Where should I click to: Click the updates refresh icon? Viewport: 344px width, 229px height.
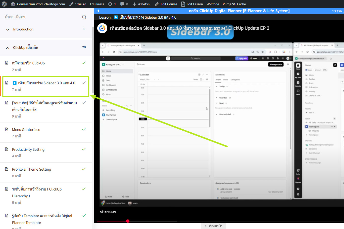pyautogui.click(x=110, y=4)
